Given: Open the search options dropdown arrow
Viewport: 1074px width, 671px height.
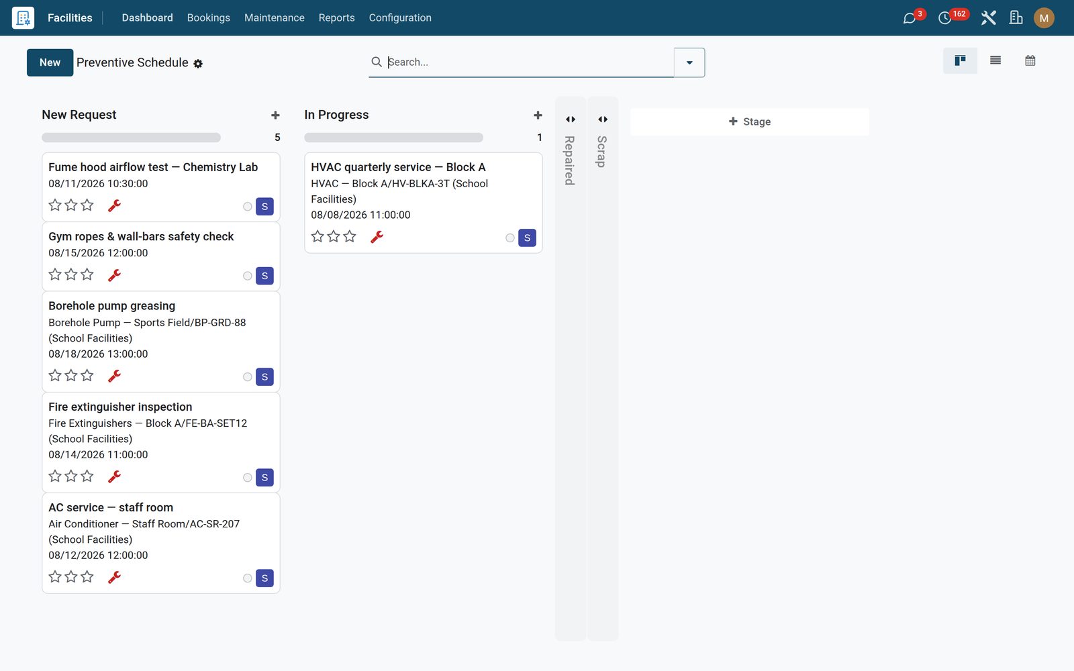Looking at the screenshot, I should [x=689, y=62].
